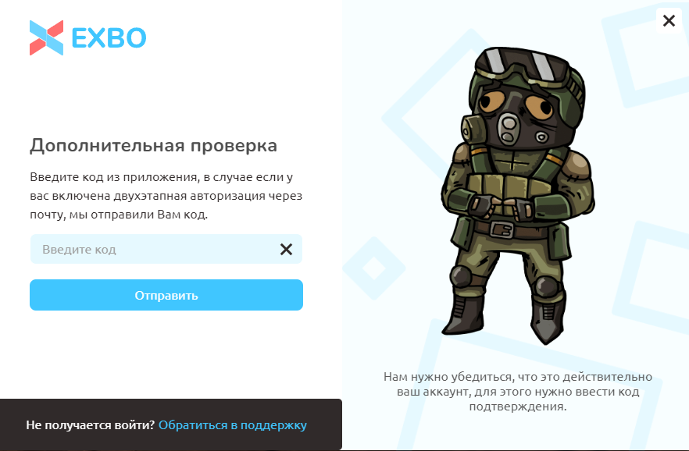The image size is (689, 451).
Task: Click the red-blue EXBO X logo icon
Action: click(x=46, y=37)
